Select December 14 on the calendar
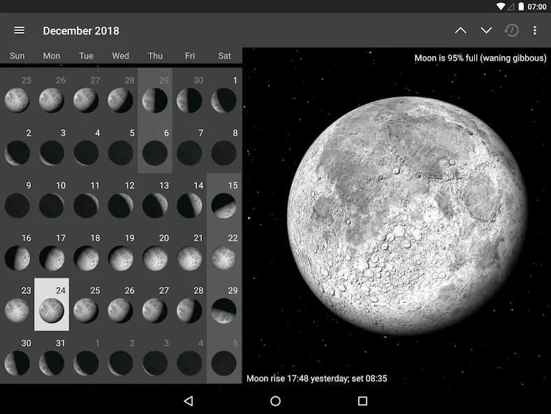551x414 pixels. coord(189,199)
